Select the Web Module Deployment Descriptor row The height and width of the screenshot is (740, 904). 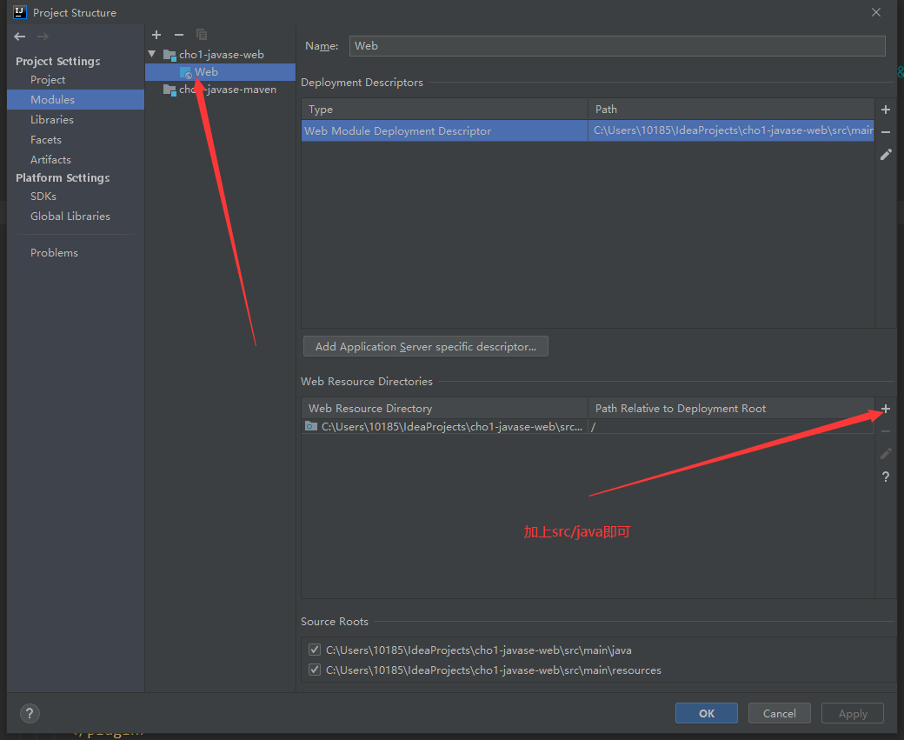[443, 131]
